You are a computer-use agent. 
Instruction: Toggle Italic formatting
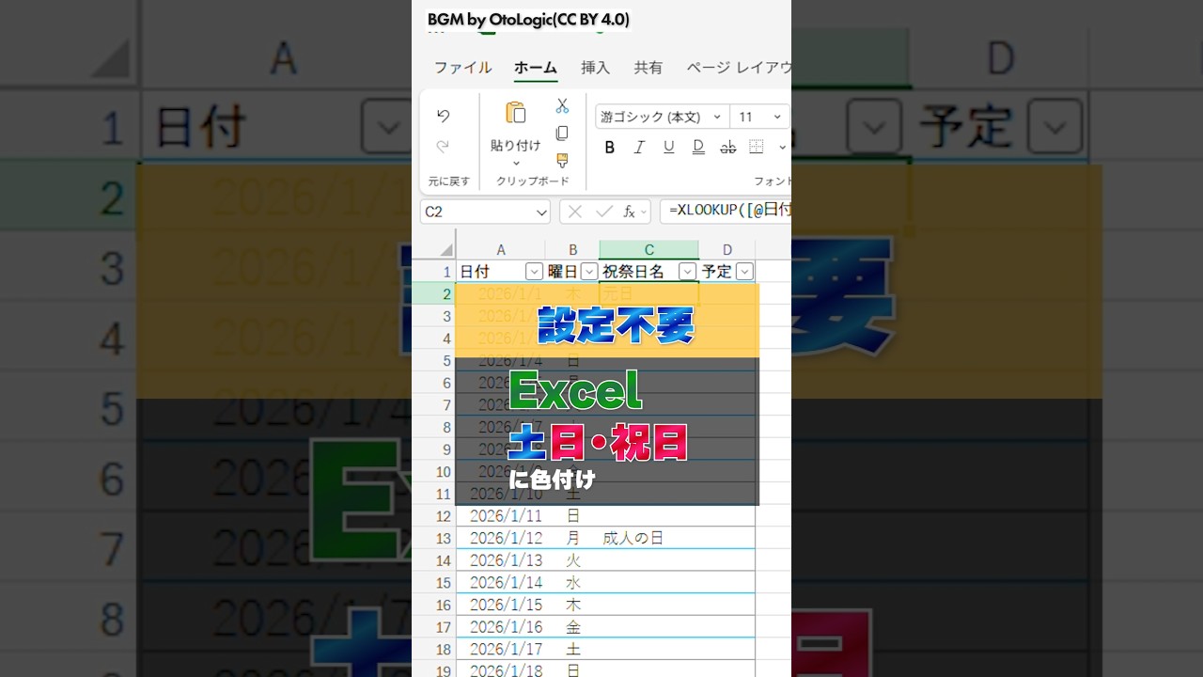click(x=639, y=147)
